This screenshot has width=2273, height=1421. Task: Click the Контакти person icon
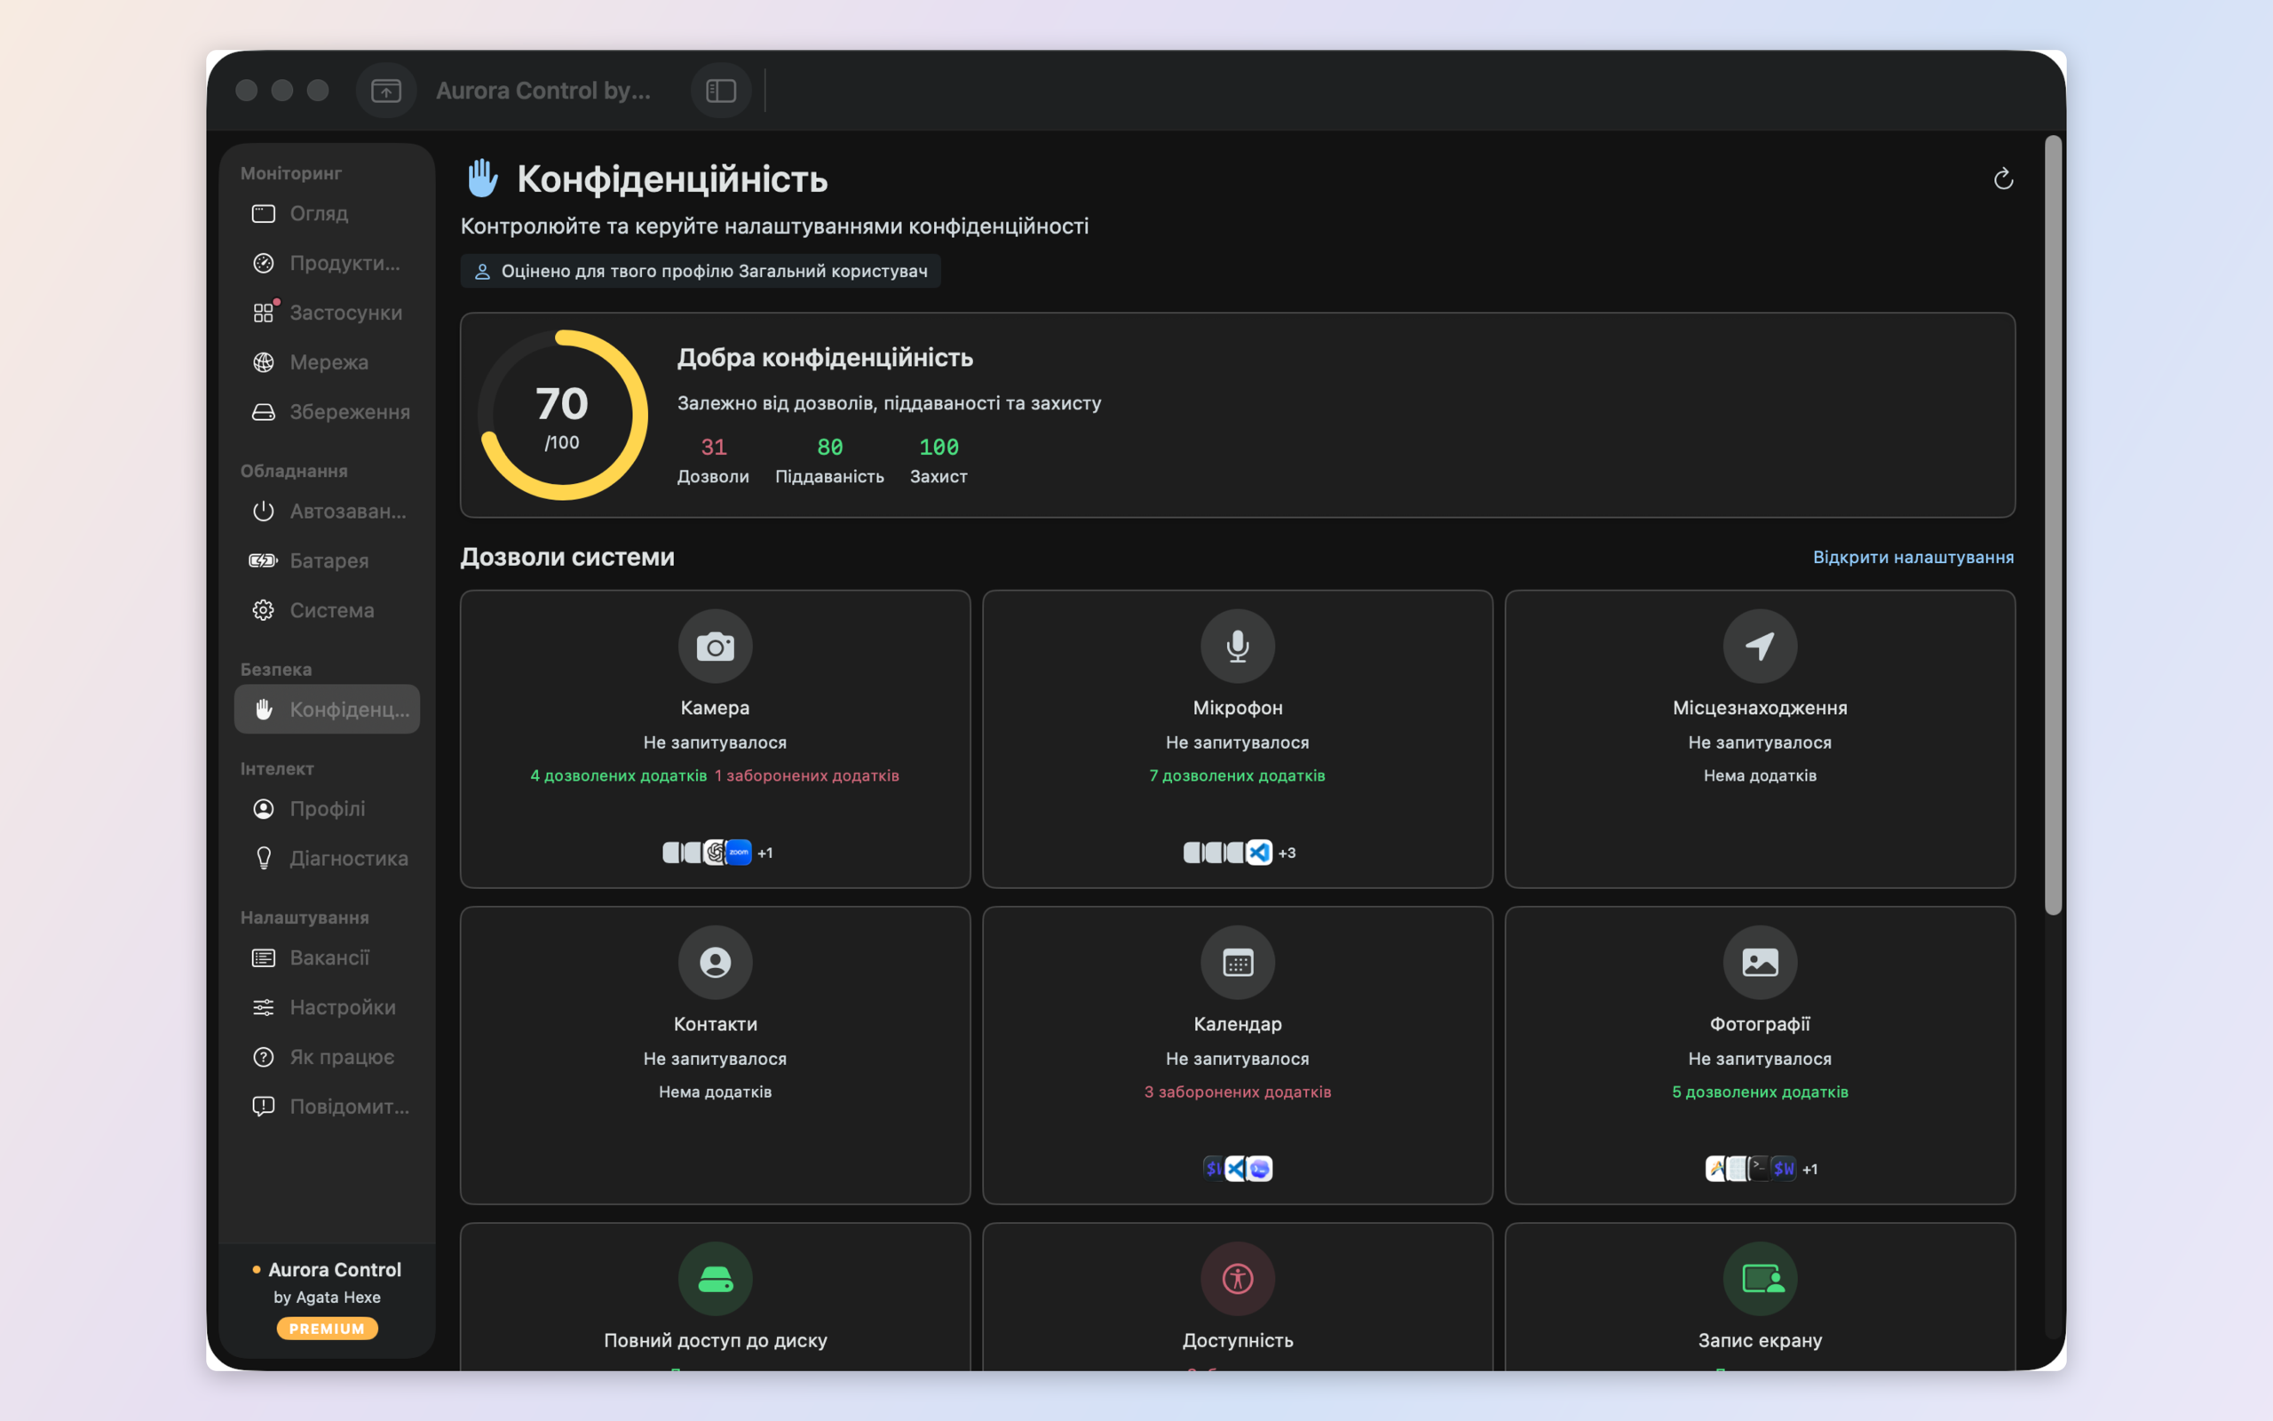(x=715, y=963)
